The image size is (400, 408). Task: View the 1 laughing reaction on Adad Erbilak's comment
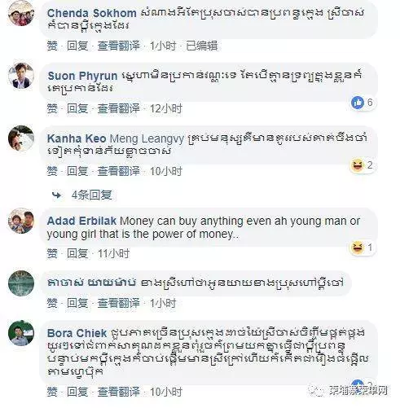click(x=363, y=248)
